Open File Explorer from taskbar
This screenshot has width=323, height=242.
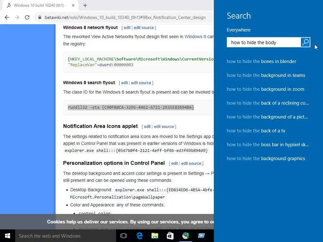155,236
